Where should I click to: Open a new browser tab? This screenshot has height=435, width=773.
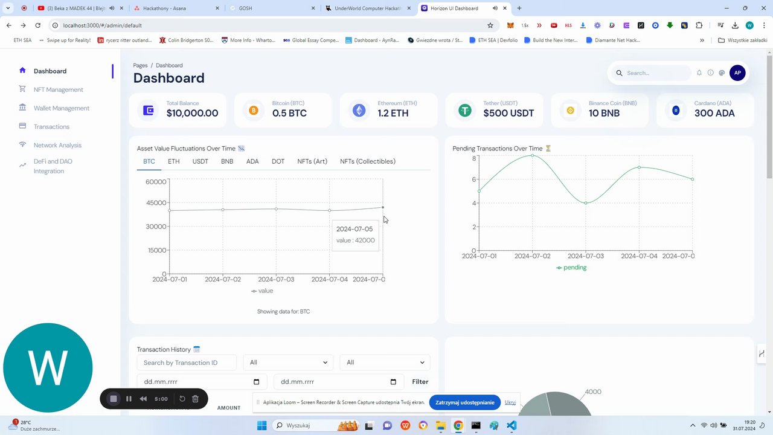(x=519, y=8)
